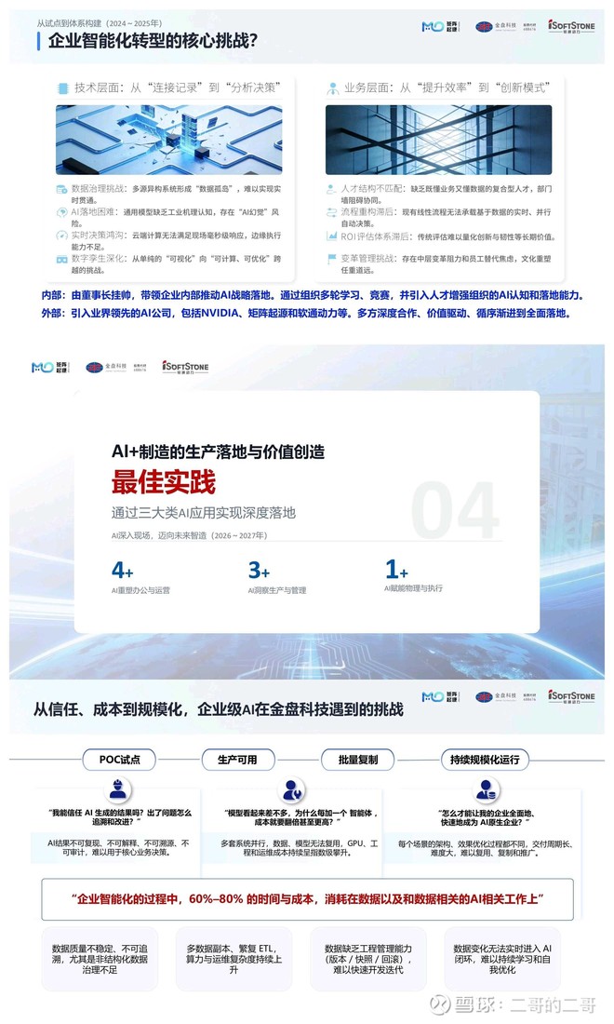Click the 业务层面 card heading text
The width and height of the screenshot is (614, 1024).
pyautogui.click(x=447, y=88)
